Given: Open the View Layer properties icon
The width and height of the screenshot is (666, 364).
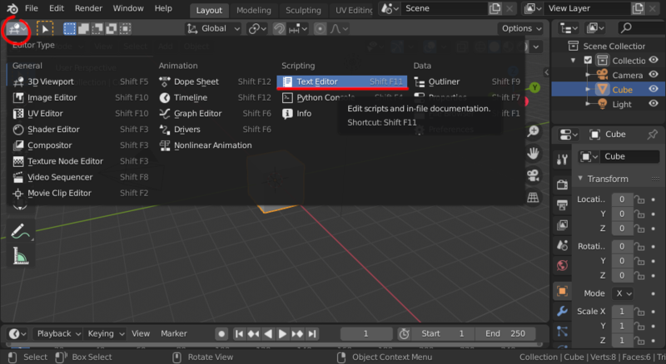Looking at the screenshot, I should (x=563, y=225).
